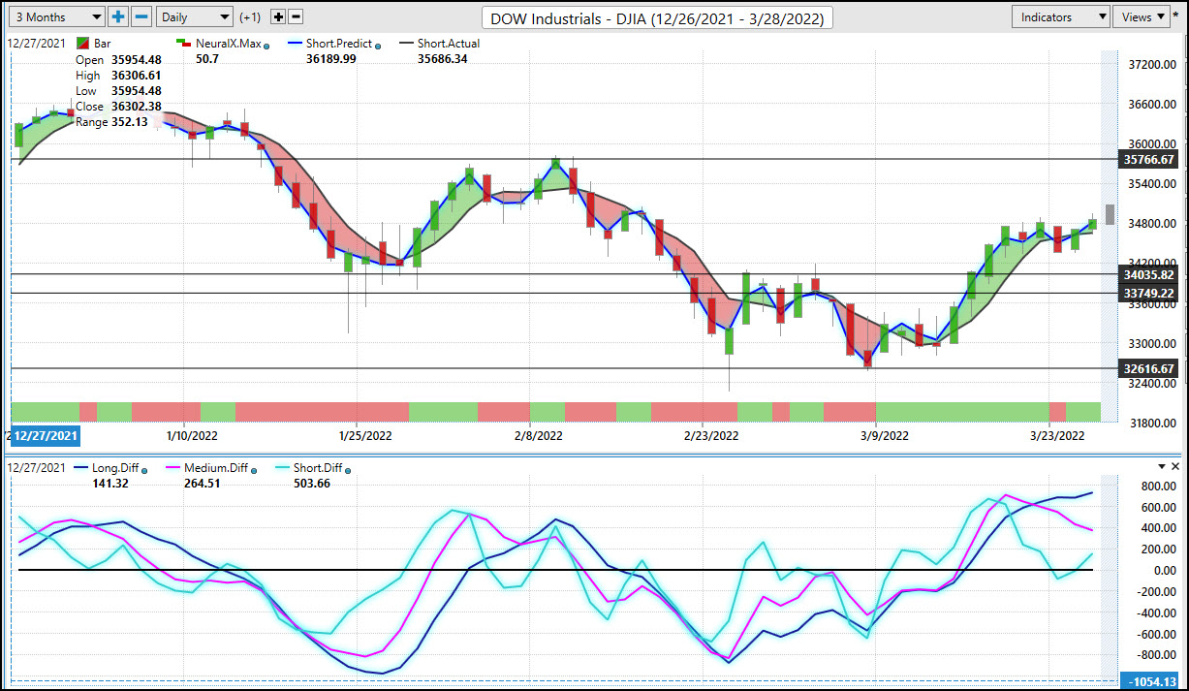Click the blue plus zoom-in button
The height and width of the screenshot is (691, 1189).
[118, 16]
